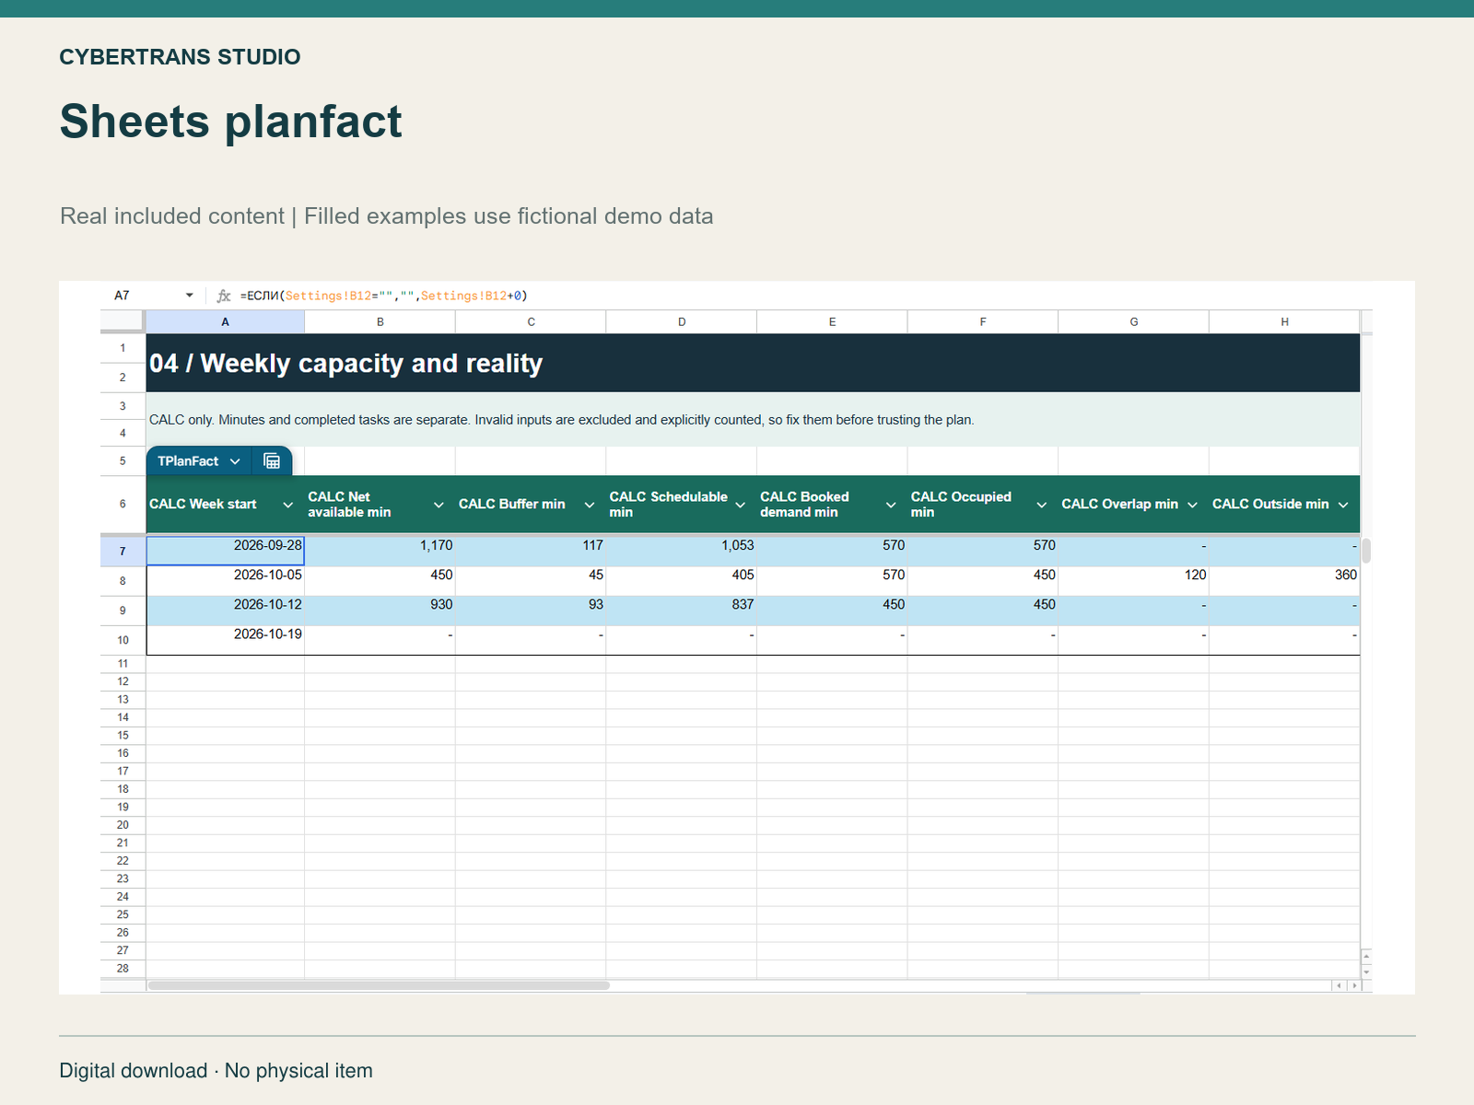Click the scroll left arrow
The image size is (1474, 1105).
click(x=1339, y=985)
